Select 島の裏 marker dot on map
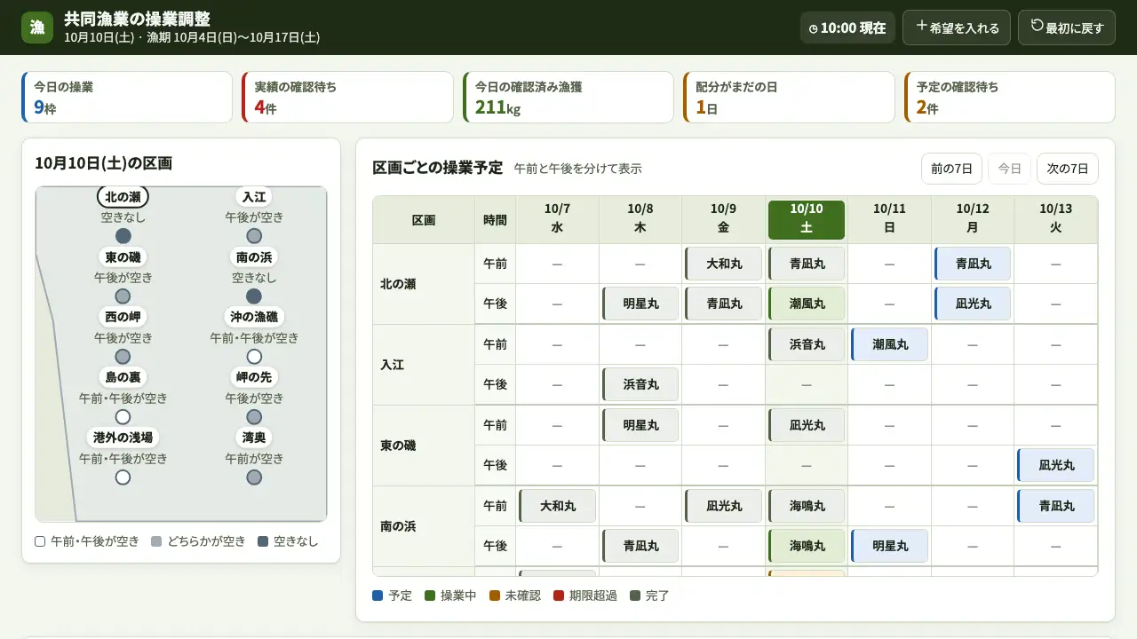 pyautogui.click(x=123, y=417)
